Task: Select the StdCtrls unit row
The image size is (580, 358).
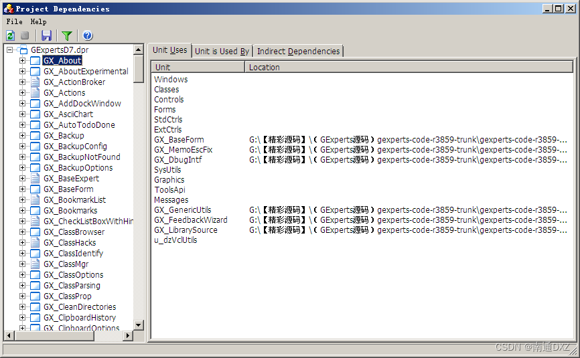Action: 168,120
